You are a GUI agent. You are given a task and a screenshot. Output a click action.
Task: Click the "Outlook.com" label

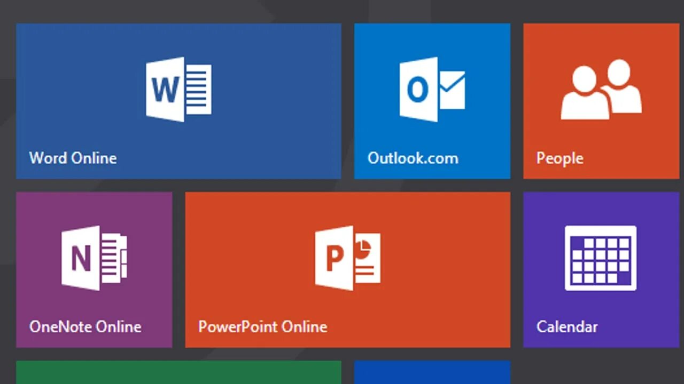coord(413,158)
